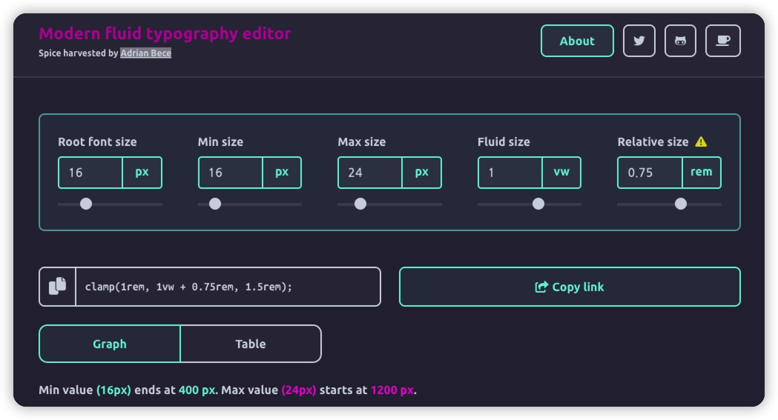Viewport: 778px width, 420px height.
Task: Click the Relative size slider handle
Action: [x=681, y=204]
